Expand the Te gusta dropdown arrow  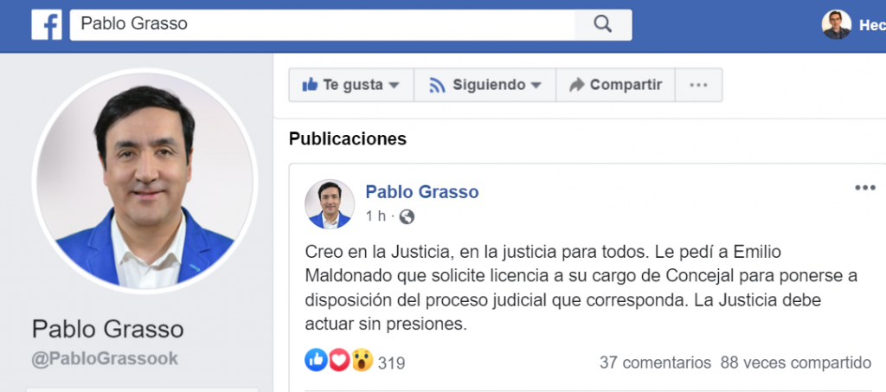(394, 86)
